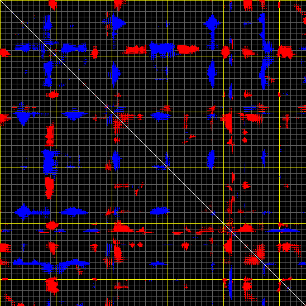Select the first yellow crossing on the white diagonal
Image resolution: width=306 pixels, height=306 pixels.
(x=56, y=56)
